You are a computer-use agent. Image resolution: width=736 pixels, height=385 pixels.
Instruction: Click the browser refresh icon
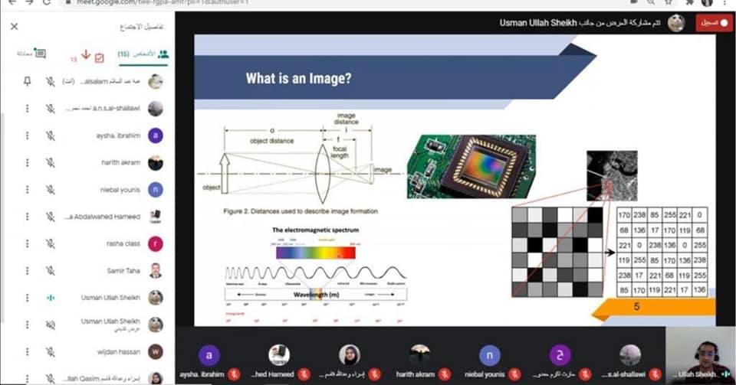pyautogui.click(x=49, y=3)
